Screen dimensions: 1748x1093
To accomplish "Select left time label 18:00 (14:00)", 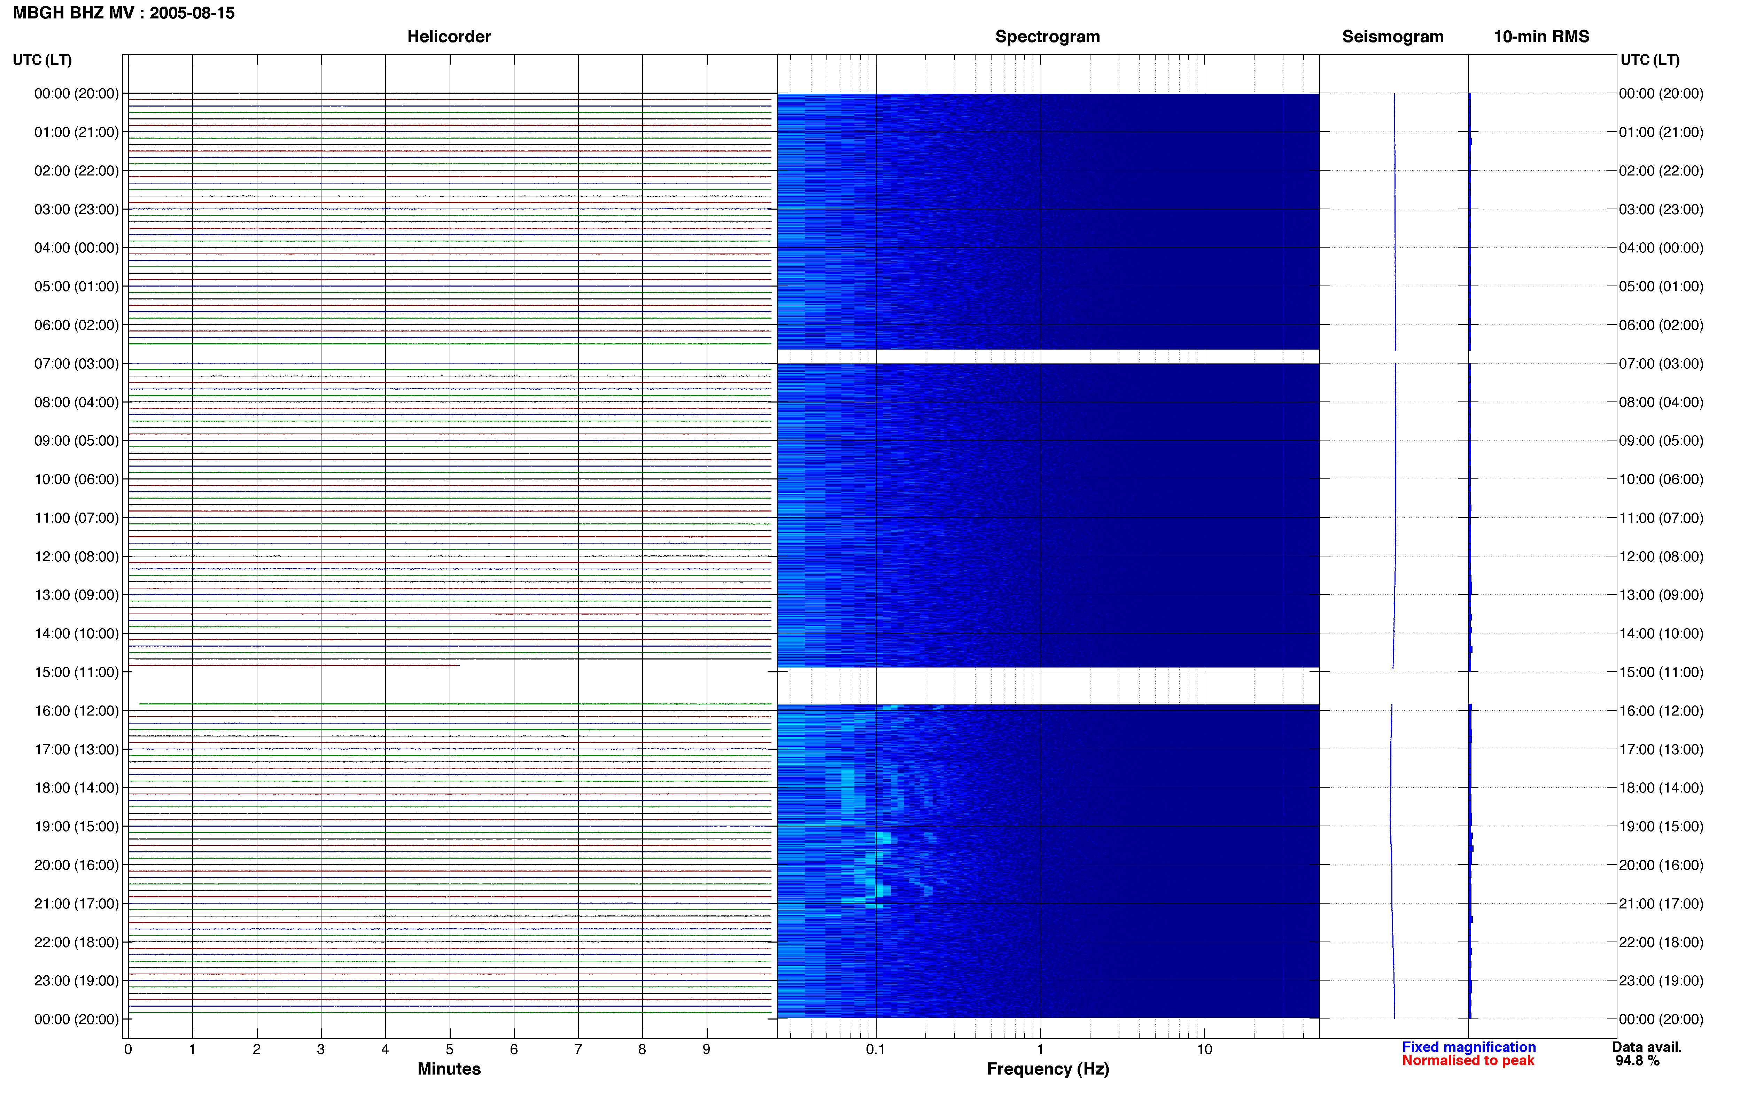I will coord(76,788).
